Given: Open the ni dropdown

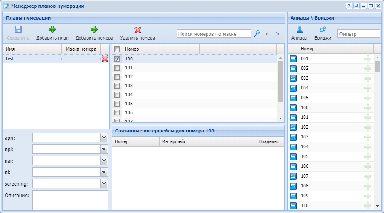Looking at the screenshot, I should tap(104, 172).
